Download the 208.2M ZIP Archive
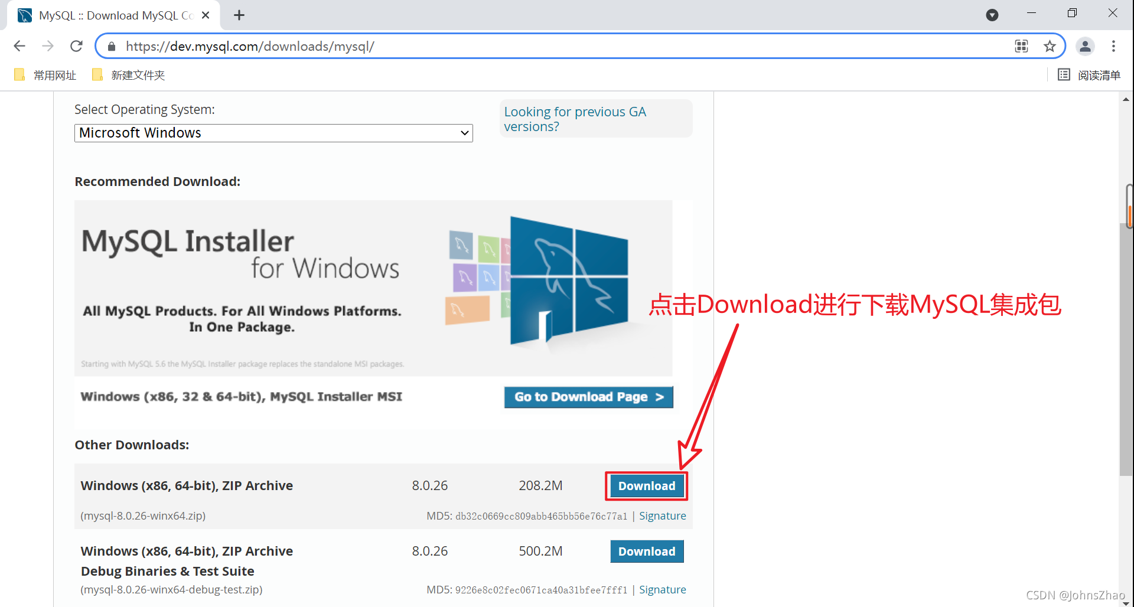This screenshot has width=1134, height=607. 647,486
